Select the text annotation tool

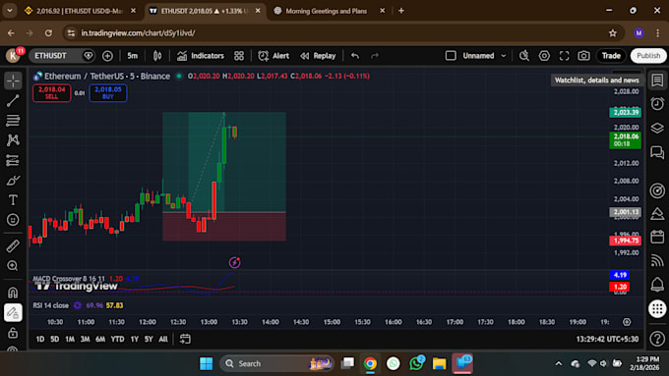13,199
